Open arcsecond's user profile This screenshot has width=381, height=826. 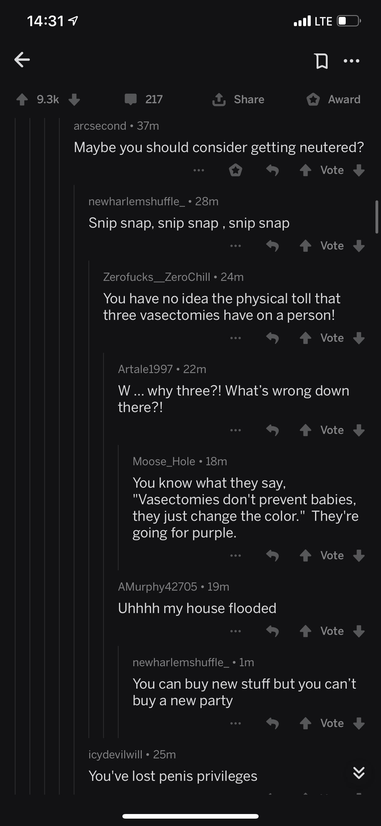tap(100, 126)
